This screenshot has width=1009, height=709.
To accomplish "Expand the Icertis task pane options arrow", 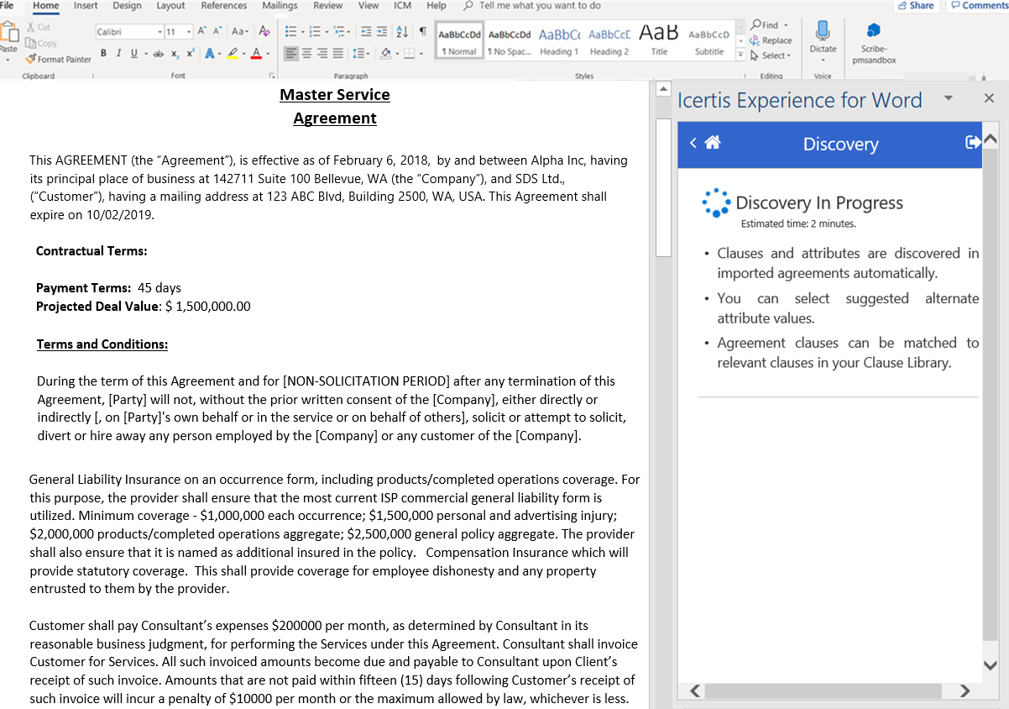I will [949, 98].
